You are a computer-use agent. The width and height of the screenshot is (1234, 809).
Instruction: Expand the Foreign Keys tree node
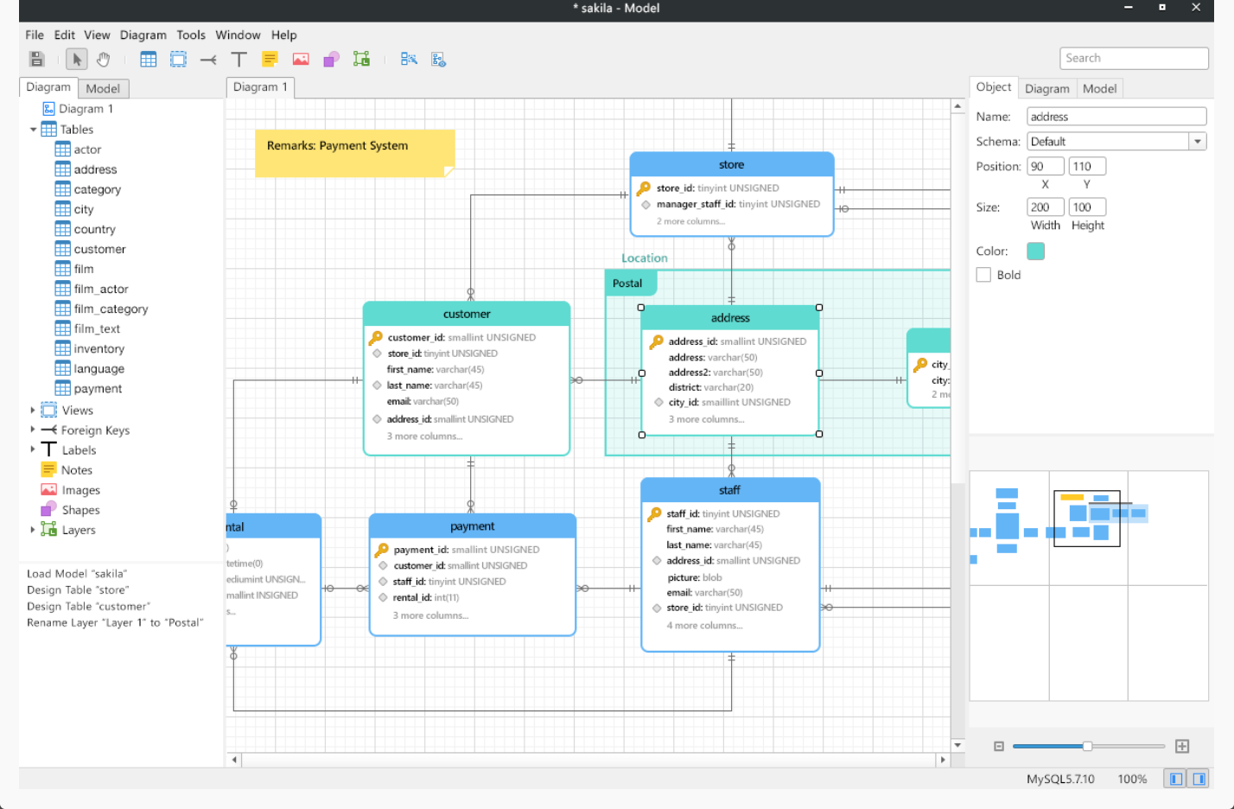point(33,430)
